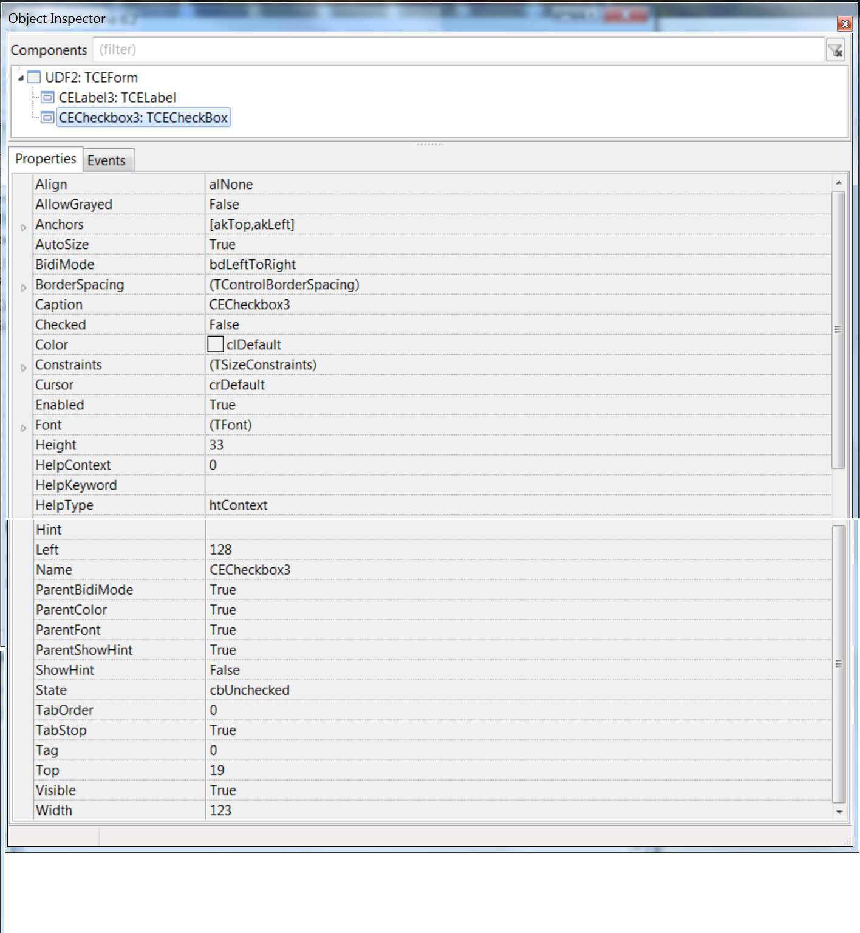
Task: Select the Checked property value
Action: (x=224, y=324)
